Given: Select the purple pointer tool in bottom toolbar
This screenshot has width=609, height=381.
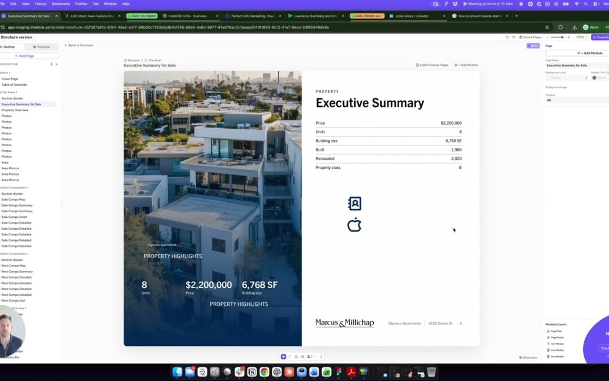Looking at the screenshot, I should click(284, 357).
